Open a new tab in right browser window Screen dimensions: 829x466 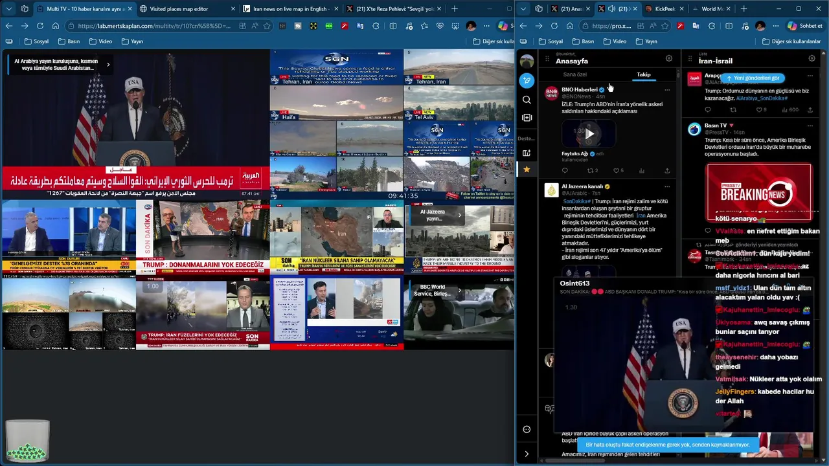pos(744,9)
